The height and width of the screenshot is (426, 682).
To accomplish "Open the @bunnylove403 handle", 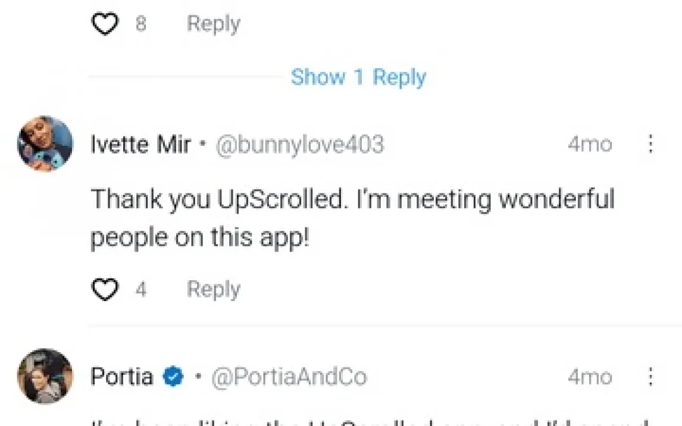I will 299,145.
